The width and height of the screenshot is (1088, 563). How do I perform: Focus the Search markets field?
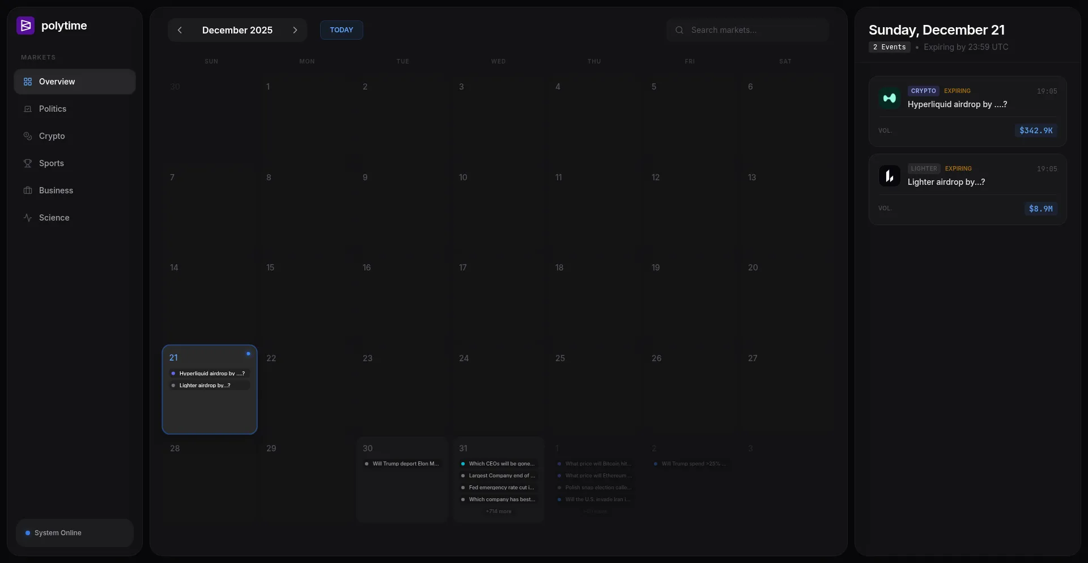(x=748, y=30)
